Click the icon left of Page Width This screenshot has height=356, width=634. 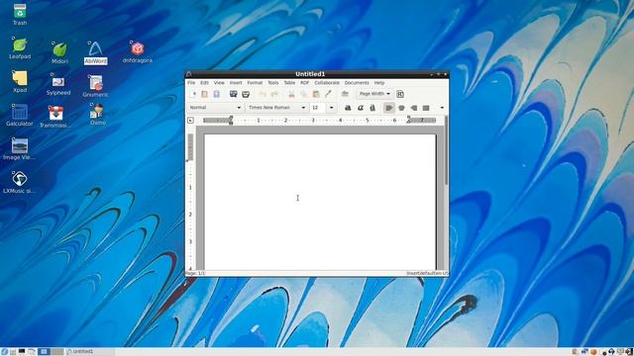345,94
